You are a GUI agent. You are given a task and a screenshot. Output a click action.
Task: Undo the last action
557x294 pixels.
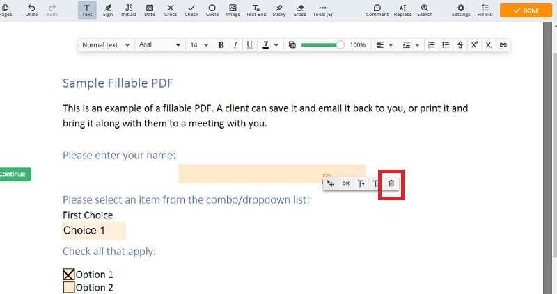point(31,10)
